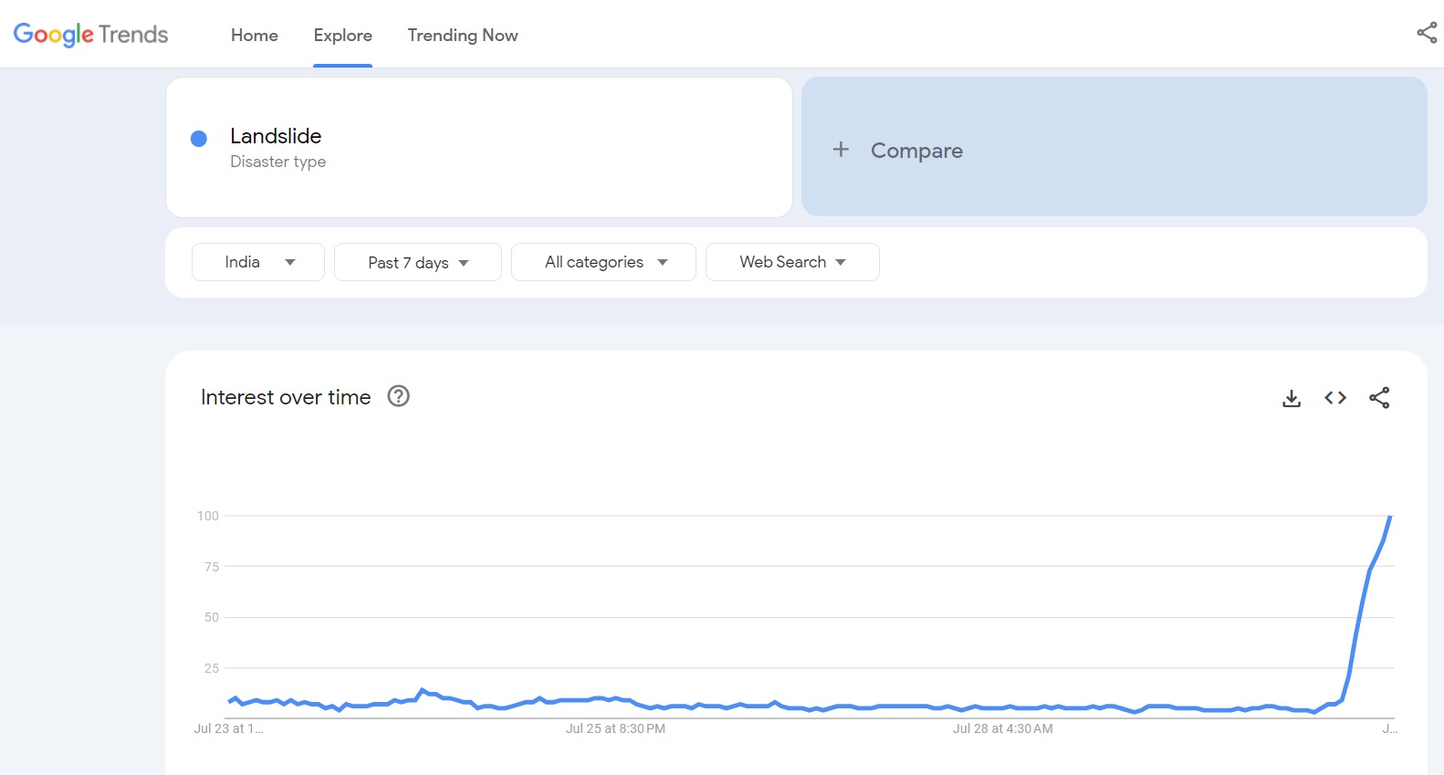Open the India region dropdown
This screenshot has width=1444, height=775.
click(x=258, y=262)
